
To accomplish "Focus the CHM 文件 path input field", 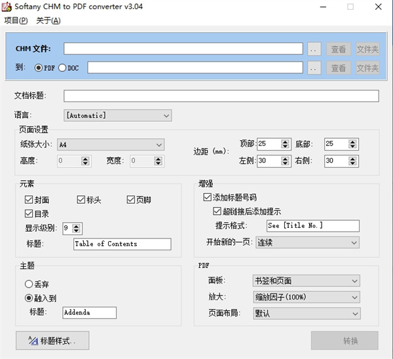I will (183, 48).
